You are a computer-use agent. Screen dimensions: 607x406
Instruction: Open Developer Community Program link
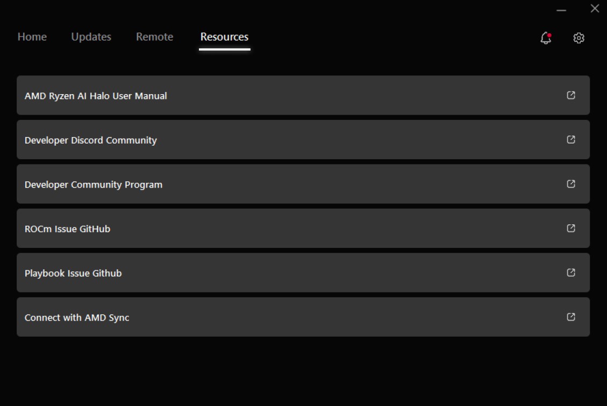click(x=303, y=184)
